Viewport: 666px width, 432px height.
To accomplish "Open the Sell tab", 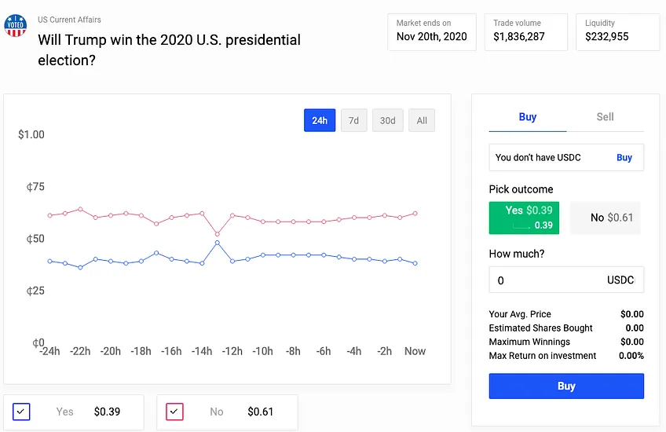I will coord(605,117).
